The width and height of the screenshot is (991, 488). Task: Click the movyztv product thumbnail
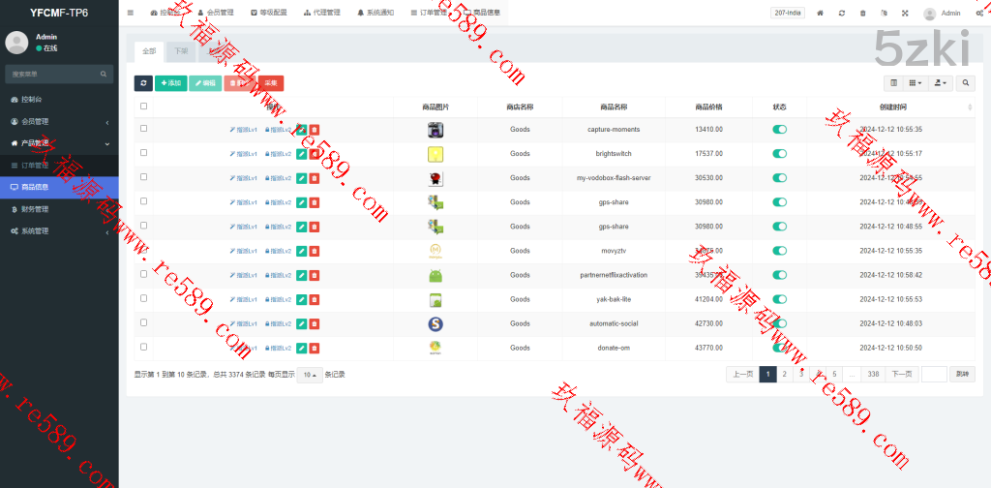coord(435,251)
